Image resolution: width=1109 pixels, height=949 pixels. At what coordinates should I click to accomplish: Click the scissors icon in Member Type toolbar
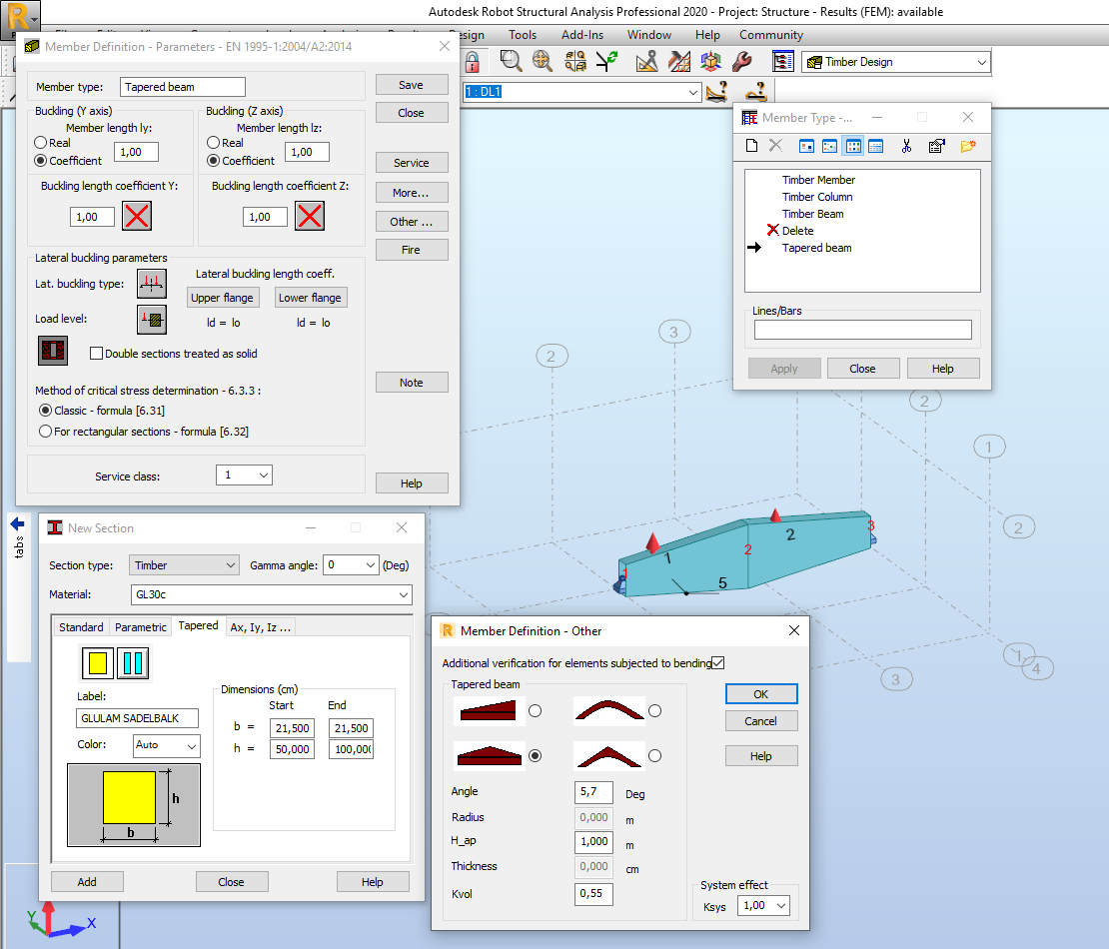[907, 146]
